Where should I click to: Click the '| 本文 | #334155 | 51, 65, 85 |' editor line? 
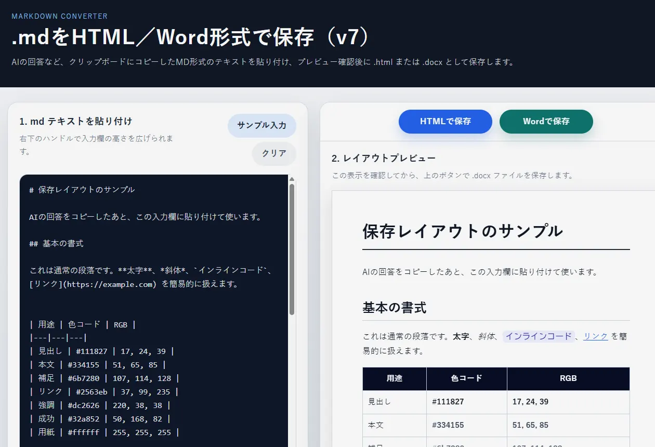pyautogui.click(x=98, y=365)
